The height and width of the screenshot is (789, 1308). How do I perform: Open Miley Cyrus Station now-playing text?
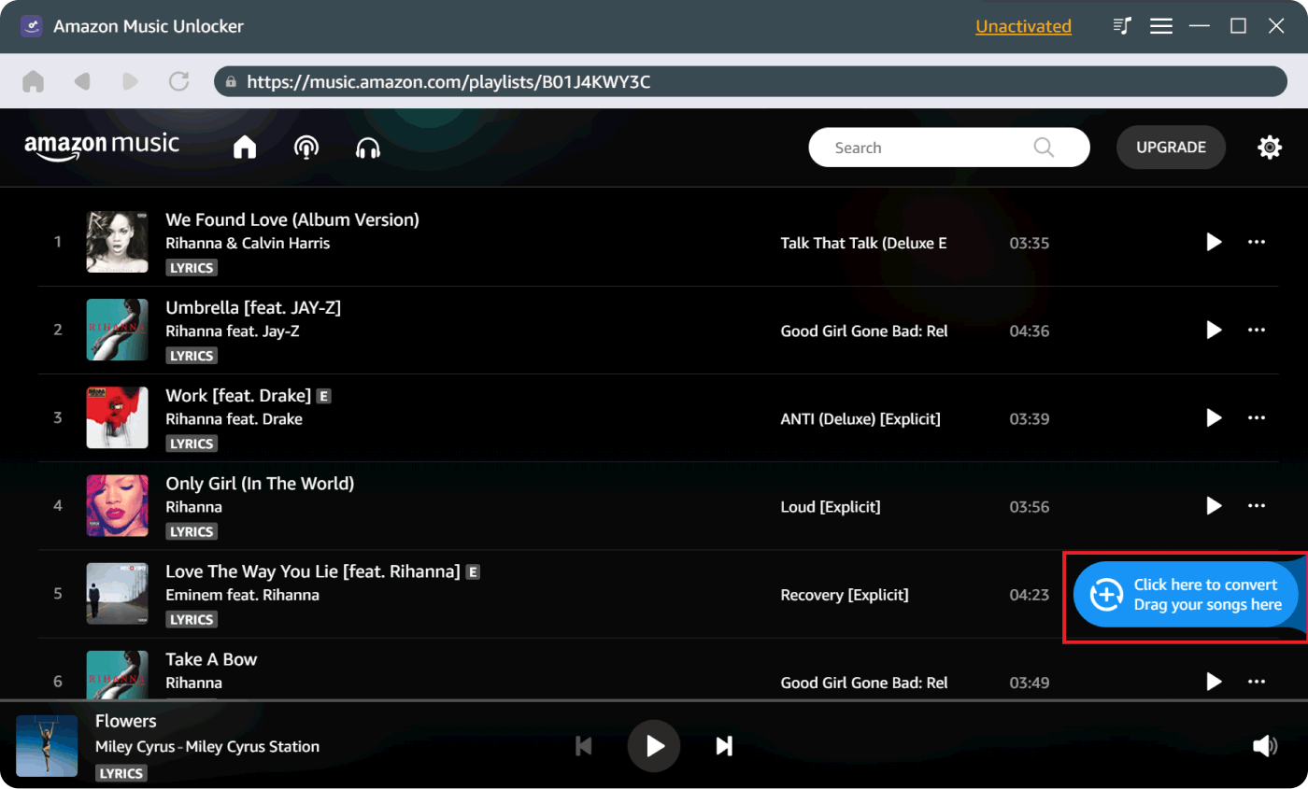(x=207, y=747)
